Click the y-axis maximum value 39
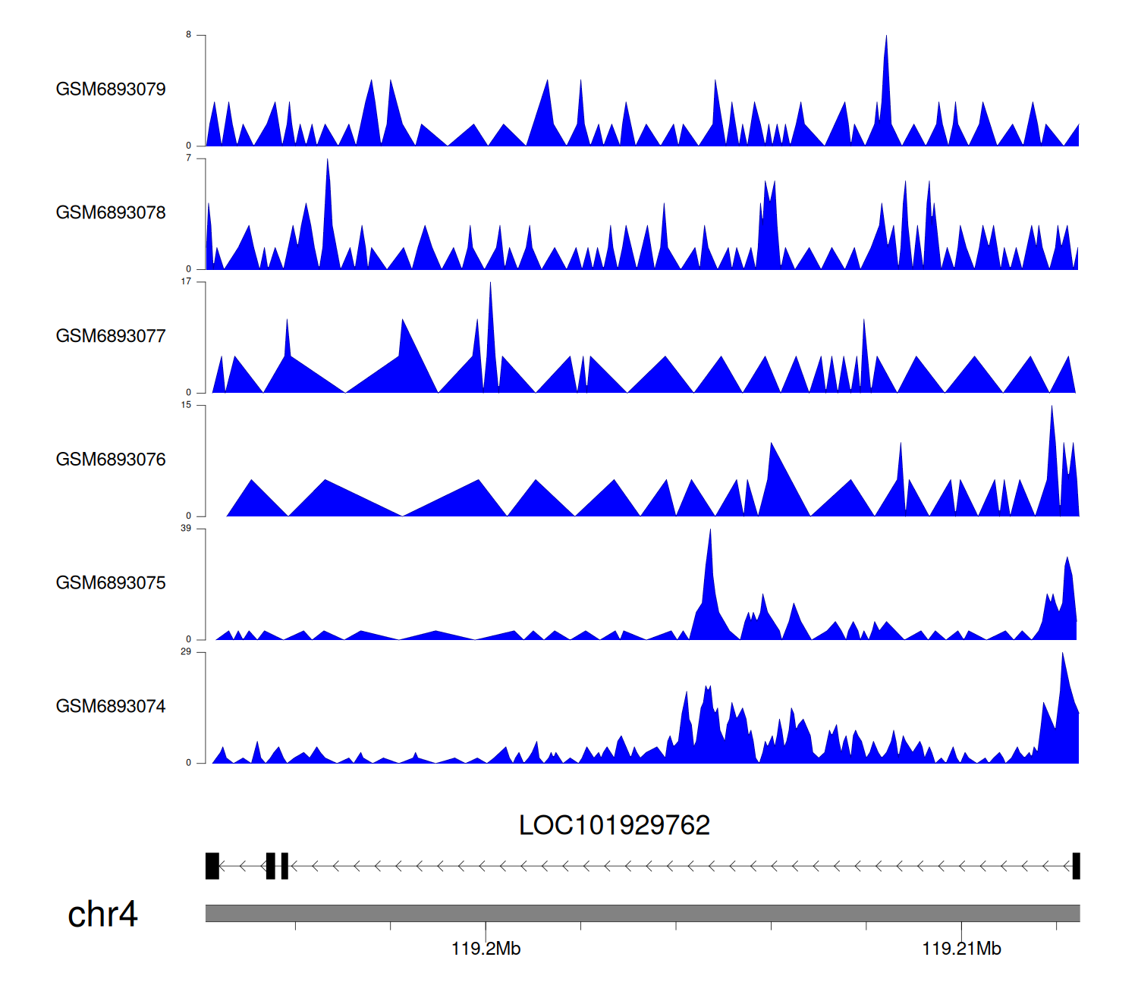The width and height of the screenshot is (1138, 1001). [x=186, y=529]
